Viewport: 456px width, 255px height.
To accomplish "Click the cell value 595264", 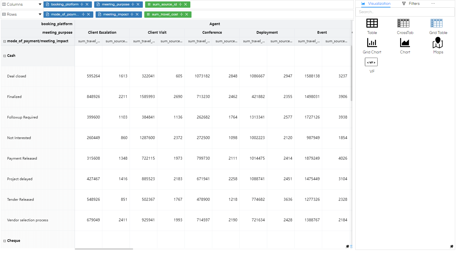I will [x=93, y=76].
